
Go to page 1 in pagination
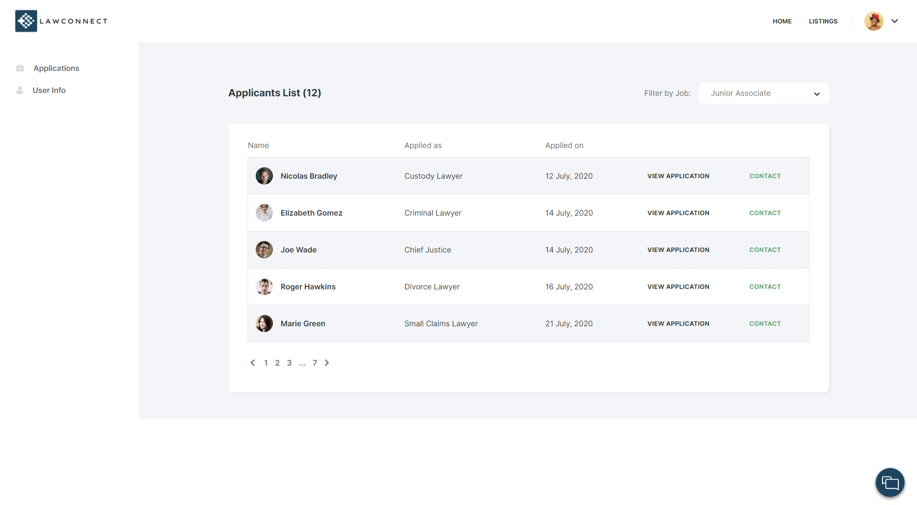tap(266, 363)
